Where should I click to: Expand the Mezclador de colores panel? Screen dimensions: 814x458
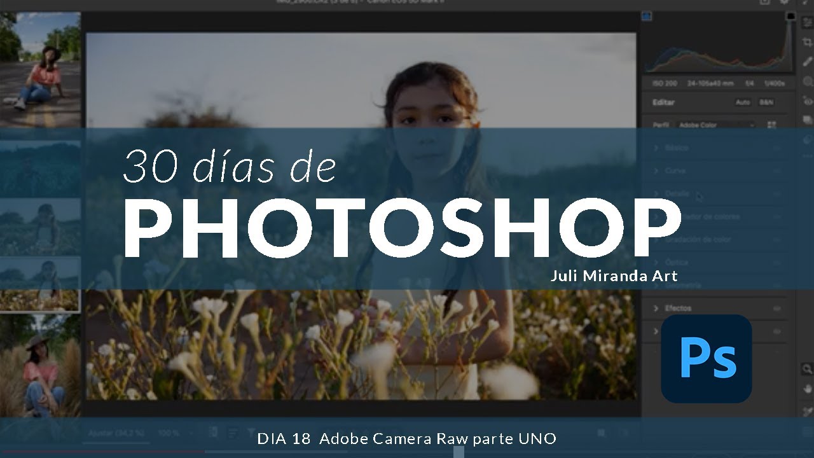(656, 216)
